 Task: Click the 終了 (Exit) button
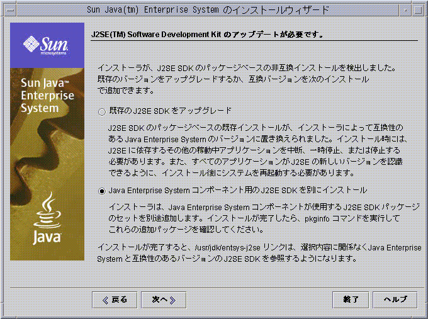(x=351, y=300)
